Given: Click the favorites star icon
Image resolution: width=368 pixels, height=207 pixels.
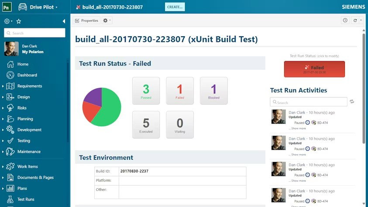Looking at the screenshot, I should point(19,21).
